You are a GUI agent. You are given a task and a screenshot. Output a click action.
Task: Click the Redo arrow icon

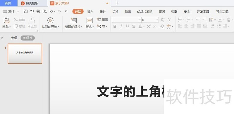(x=60, y=11)
